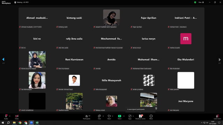Open the More options menu
223x125 pixels.
tap(151, 117)
